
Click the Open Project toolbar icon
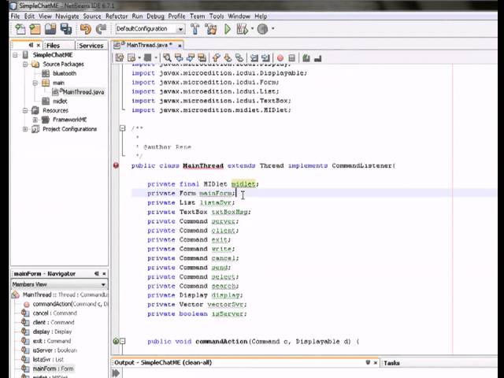pos(50,29)
